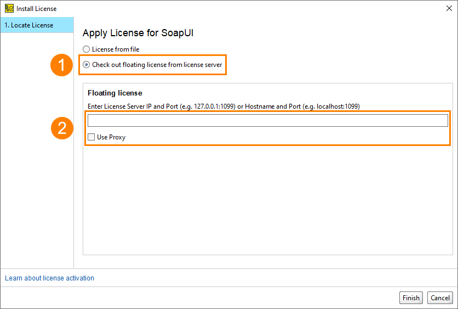Cancel the license installation

click(440, 298)
